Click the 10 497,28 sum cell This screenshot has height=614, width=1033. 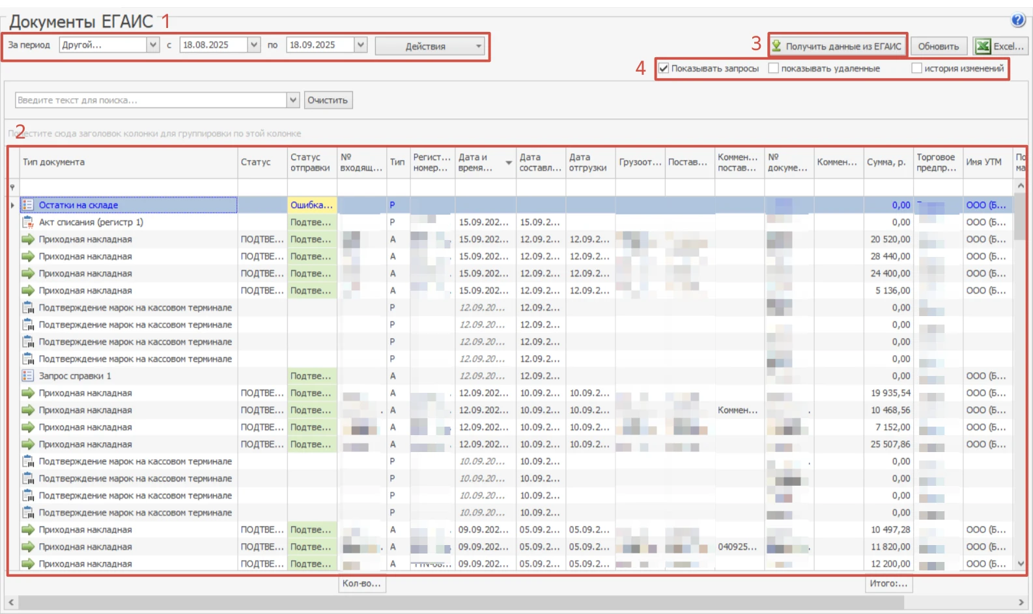coord(888,529)
